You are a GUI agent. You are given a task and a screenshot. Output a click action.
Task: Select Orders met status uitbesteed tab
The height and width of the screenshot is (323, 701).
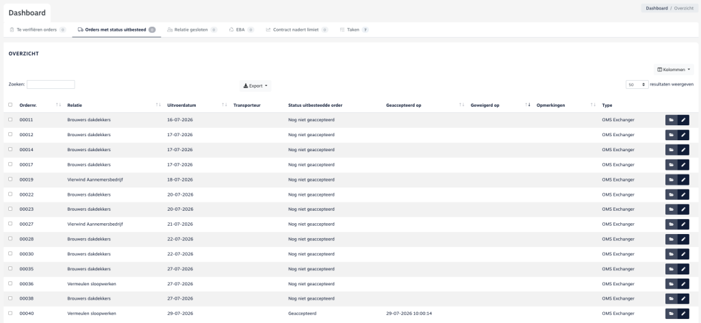(x=116, y=30)
